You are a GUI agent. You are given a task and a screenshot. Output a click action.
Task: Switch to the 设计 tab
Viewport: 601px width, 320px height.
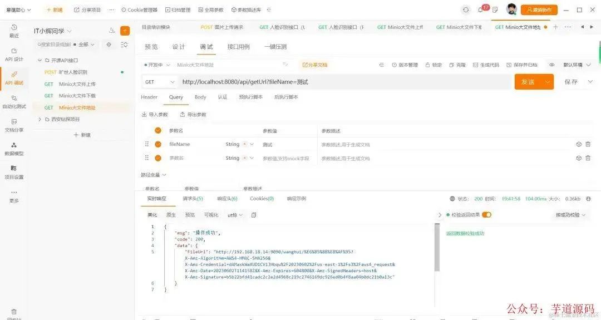point(179,47)
